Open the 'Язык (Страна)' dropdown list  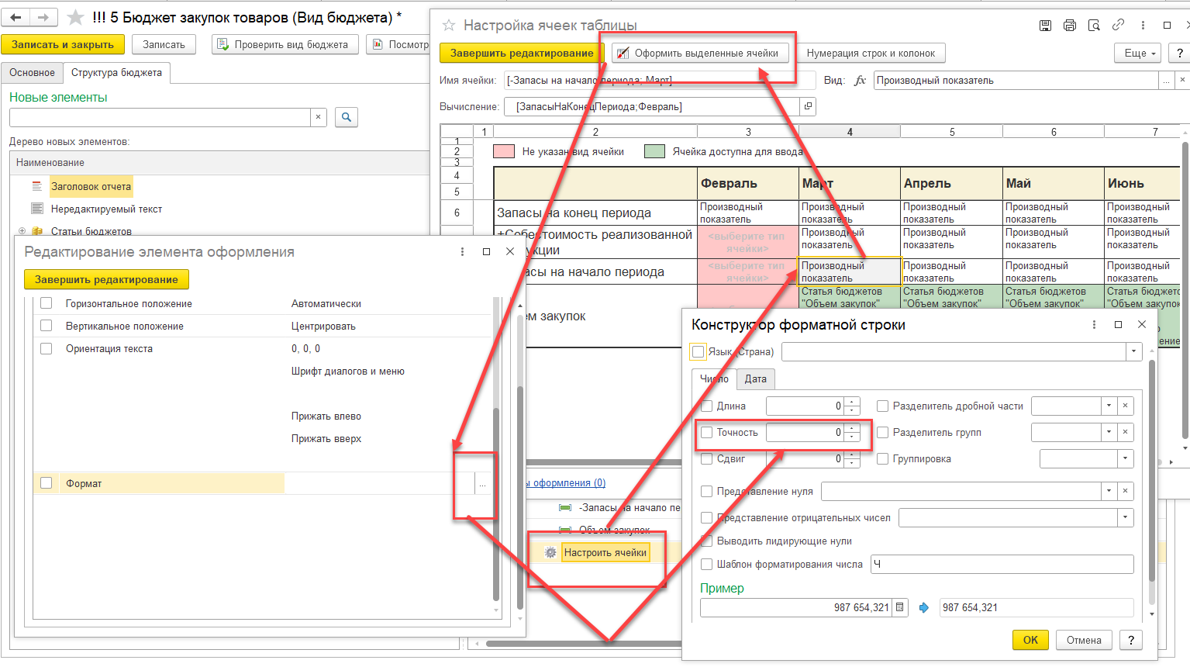coord(1133,351)
